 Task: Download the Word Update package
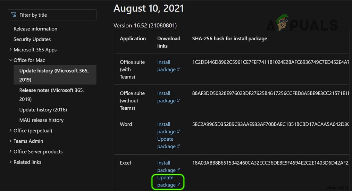(166, 142)
